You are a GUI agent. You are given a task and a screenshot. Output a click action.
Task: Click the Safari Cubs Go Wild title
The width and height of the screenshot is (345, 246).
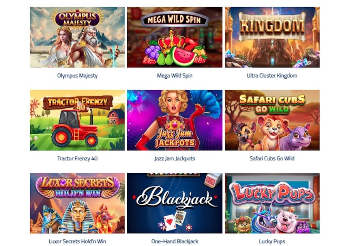(272, 158)
